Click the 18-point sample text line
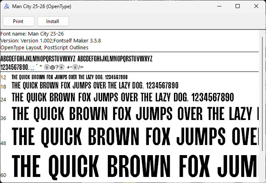Image resolution: width=266 pixels, height=183 pixels. pyautogui.click(x=95, y=86)
